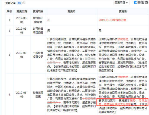Select row number 1 cell

9,20
